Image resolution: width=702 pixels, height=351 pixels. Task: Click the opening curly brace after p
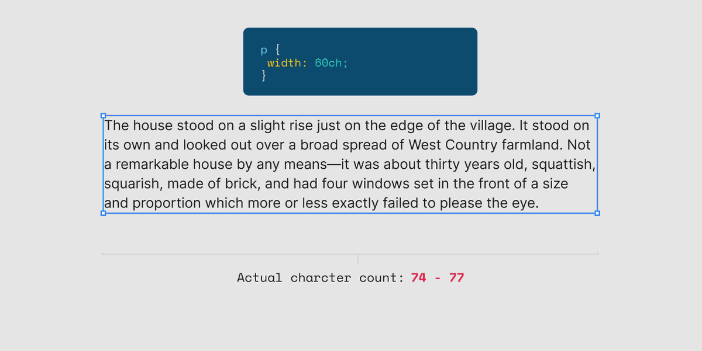click(277, 50)
